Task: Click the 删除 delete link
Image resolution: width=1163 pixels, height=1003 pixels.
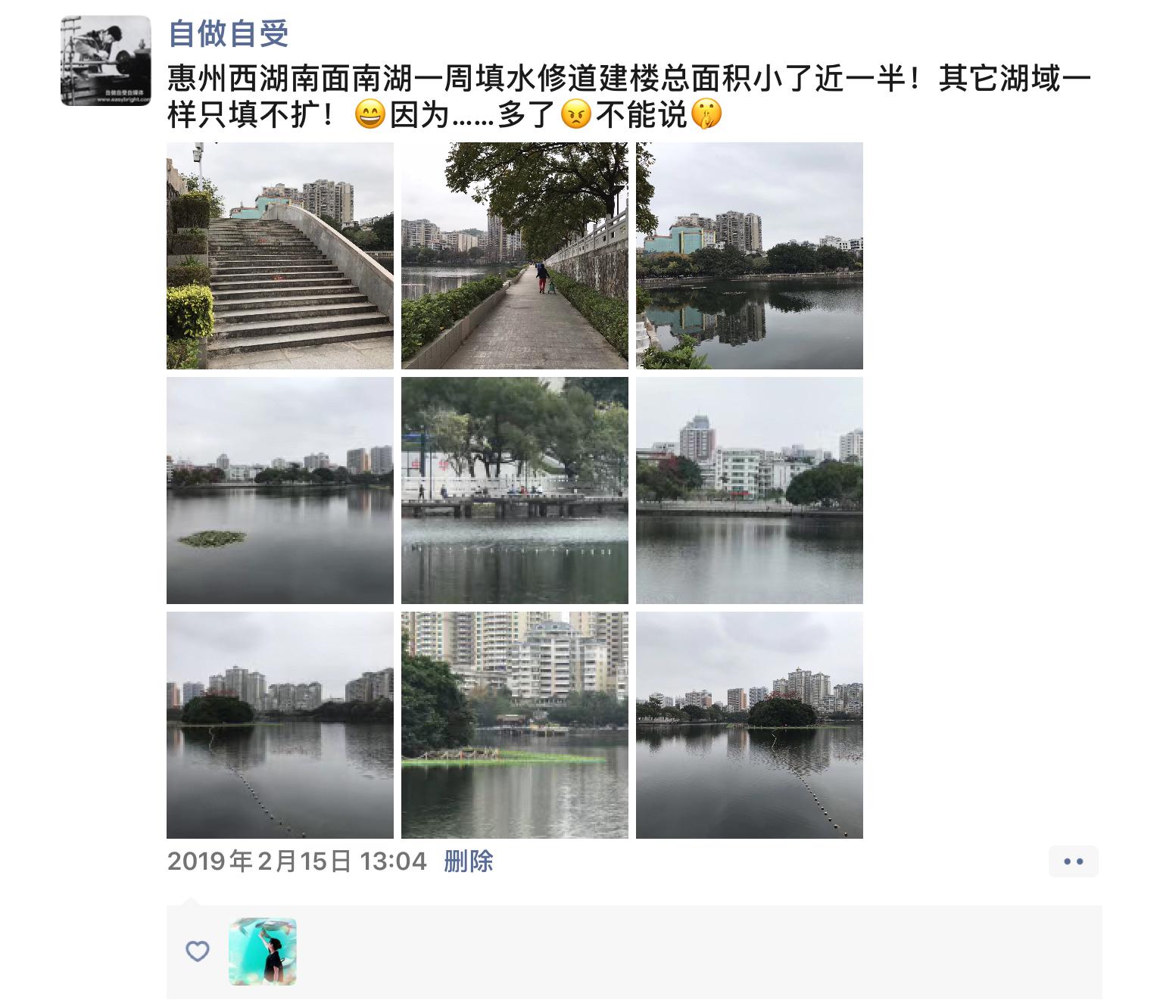Action: (469, 861)
